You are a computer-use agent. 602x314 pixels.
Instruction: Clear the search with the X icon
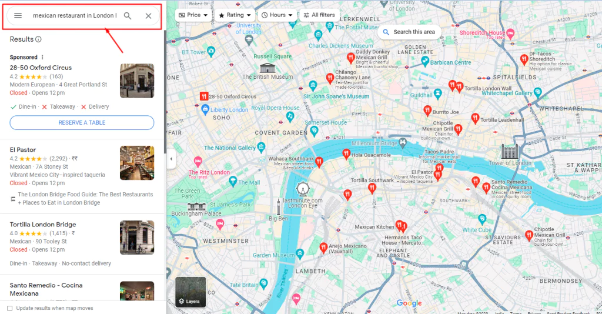pos(148,16)
